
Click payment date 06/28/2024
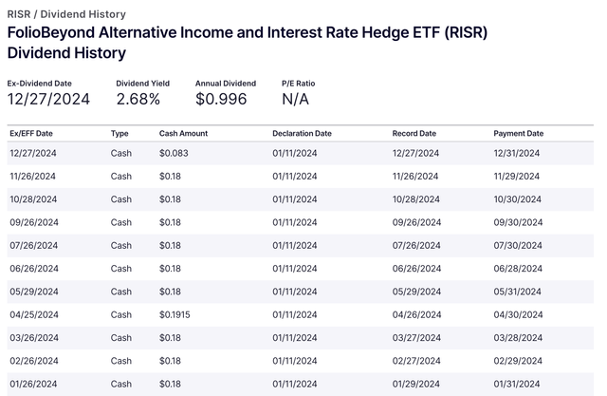click(518, 269)
